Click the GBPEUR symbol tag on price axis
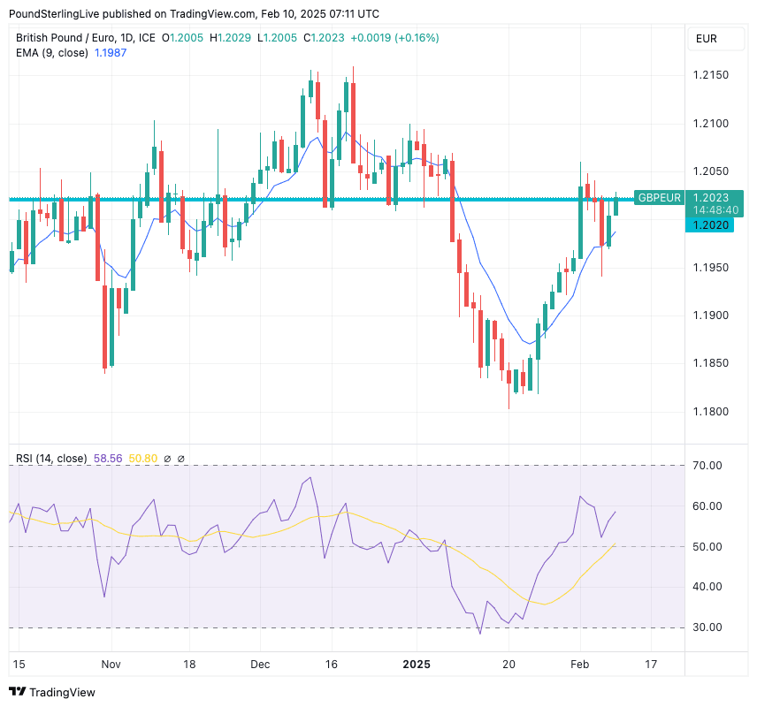This screenshot has width=757, height=707. (x=660, y=198)
